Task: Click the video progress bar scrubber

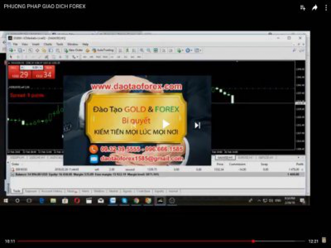Action: pyautogui.click(x=253, y=241)
